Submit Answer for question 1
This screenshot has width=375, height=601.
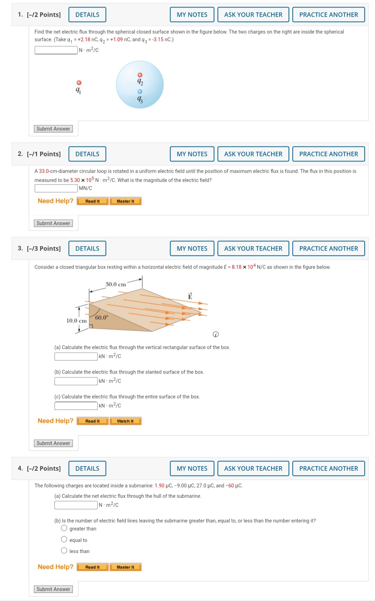pos(53,129)
